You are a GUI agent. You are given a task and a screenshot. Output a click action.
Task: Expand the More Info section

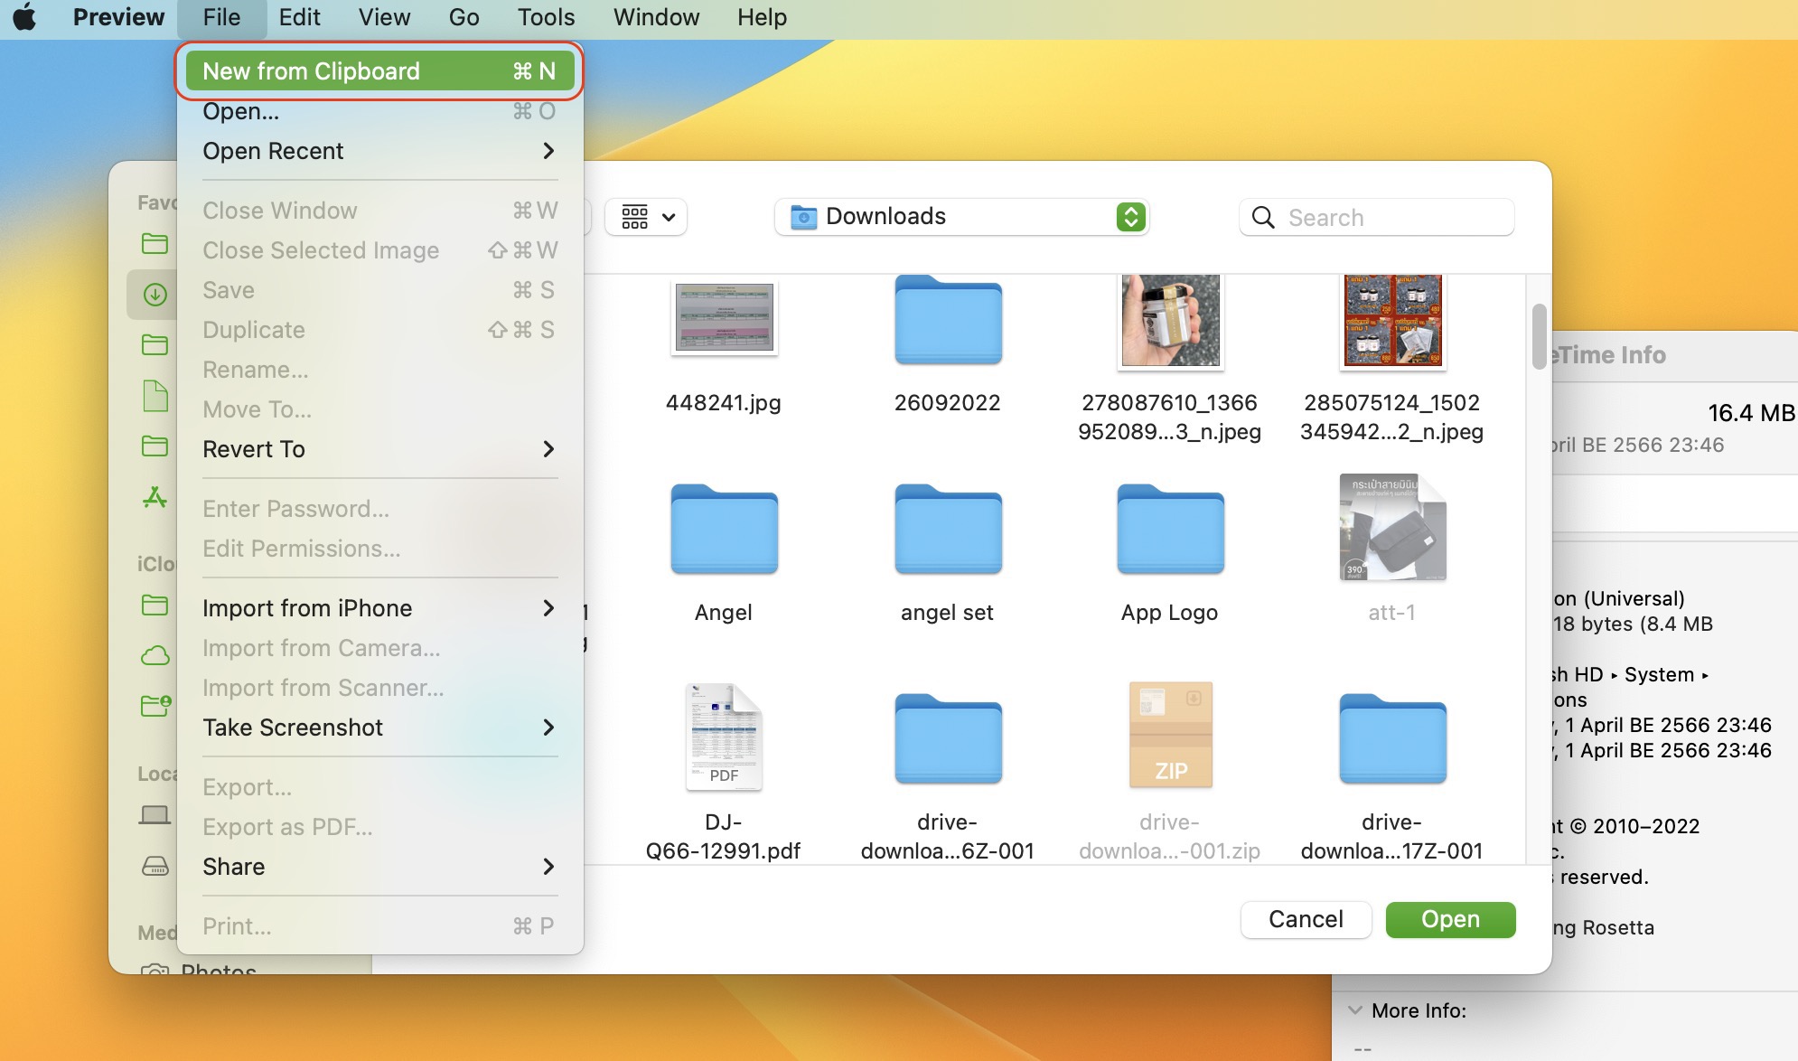[x=1354, y=1010]
